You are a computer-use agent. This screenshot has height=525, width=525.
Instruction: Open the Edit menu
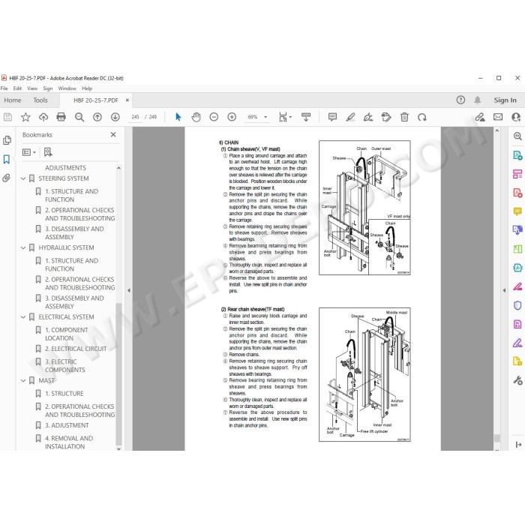pyautogui.click(x=17, y=88)
